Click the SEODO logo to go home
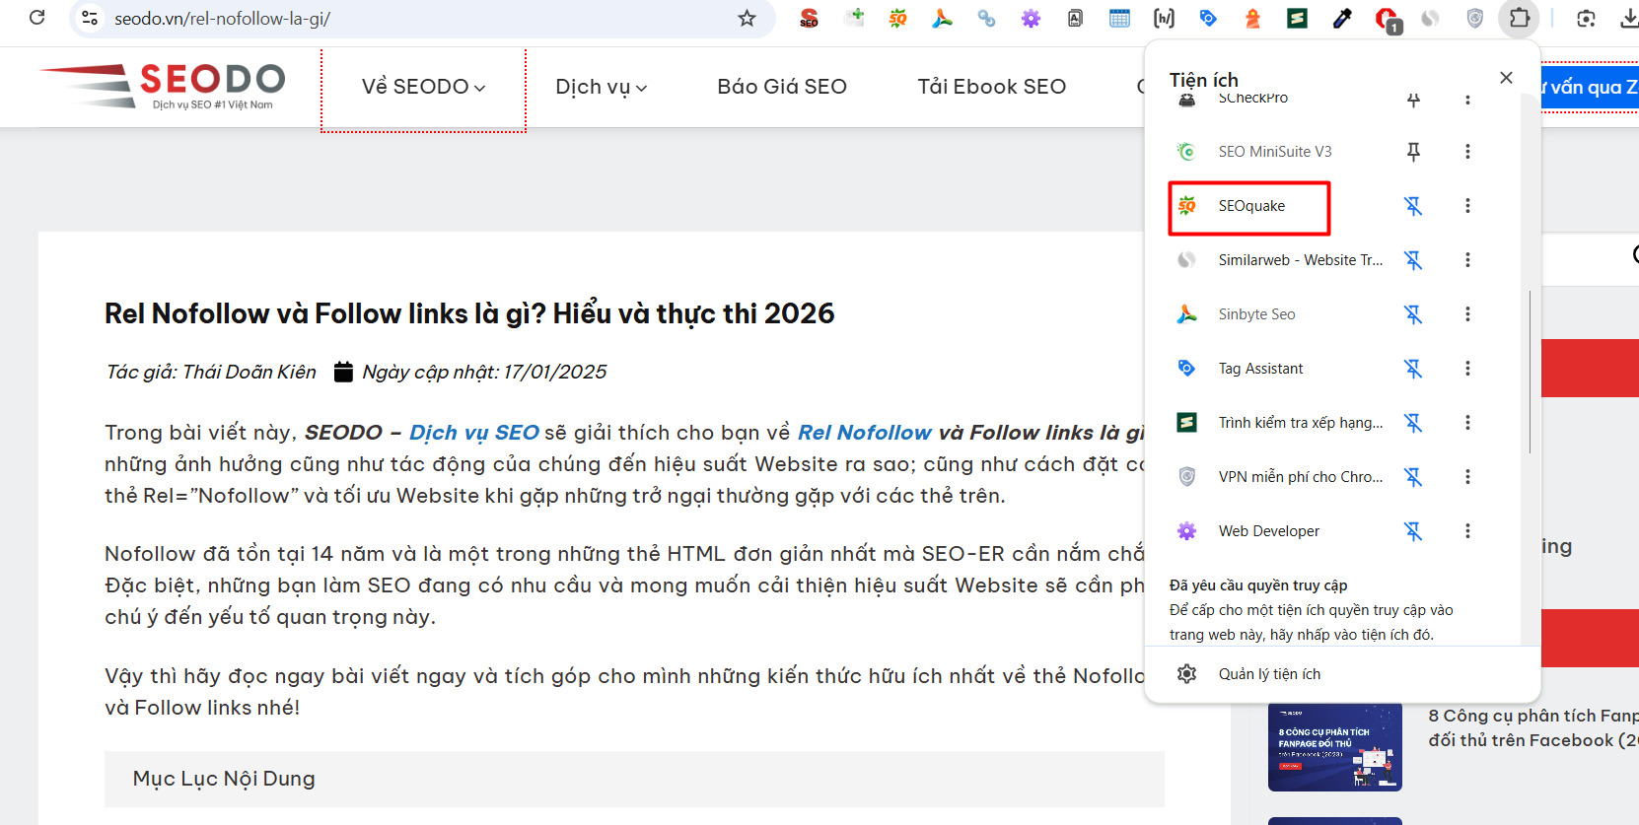 pyautogui.click(x=163, y=86)
